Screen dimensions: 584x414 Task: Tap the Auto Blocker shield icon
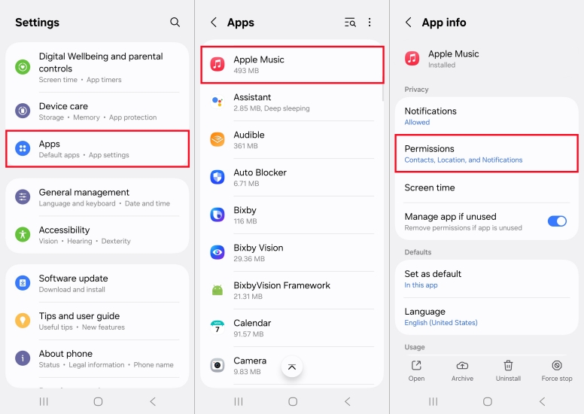(217, 177)
